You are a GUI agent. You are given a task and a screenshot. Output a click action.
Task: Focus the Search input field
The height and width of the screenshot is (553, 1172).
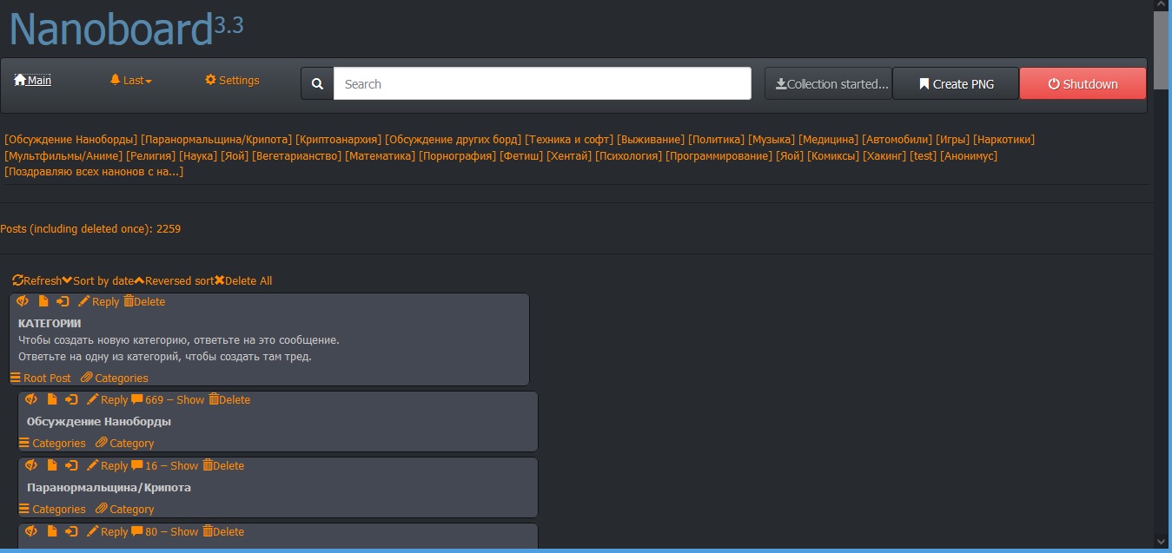[x=542, y=84]
